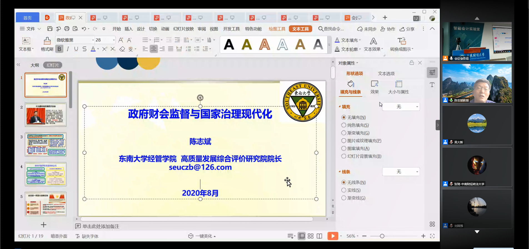Click the save document icon

tap(50, 29)
